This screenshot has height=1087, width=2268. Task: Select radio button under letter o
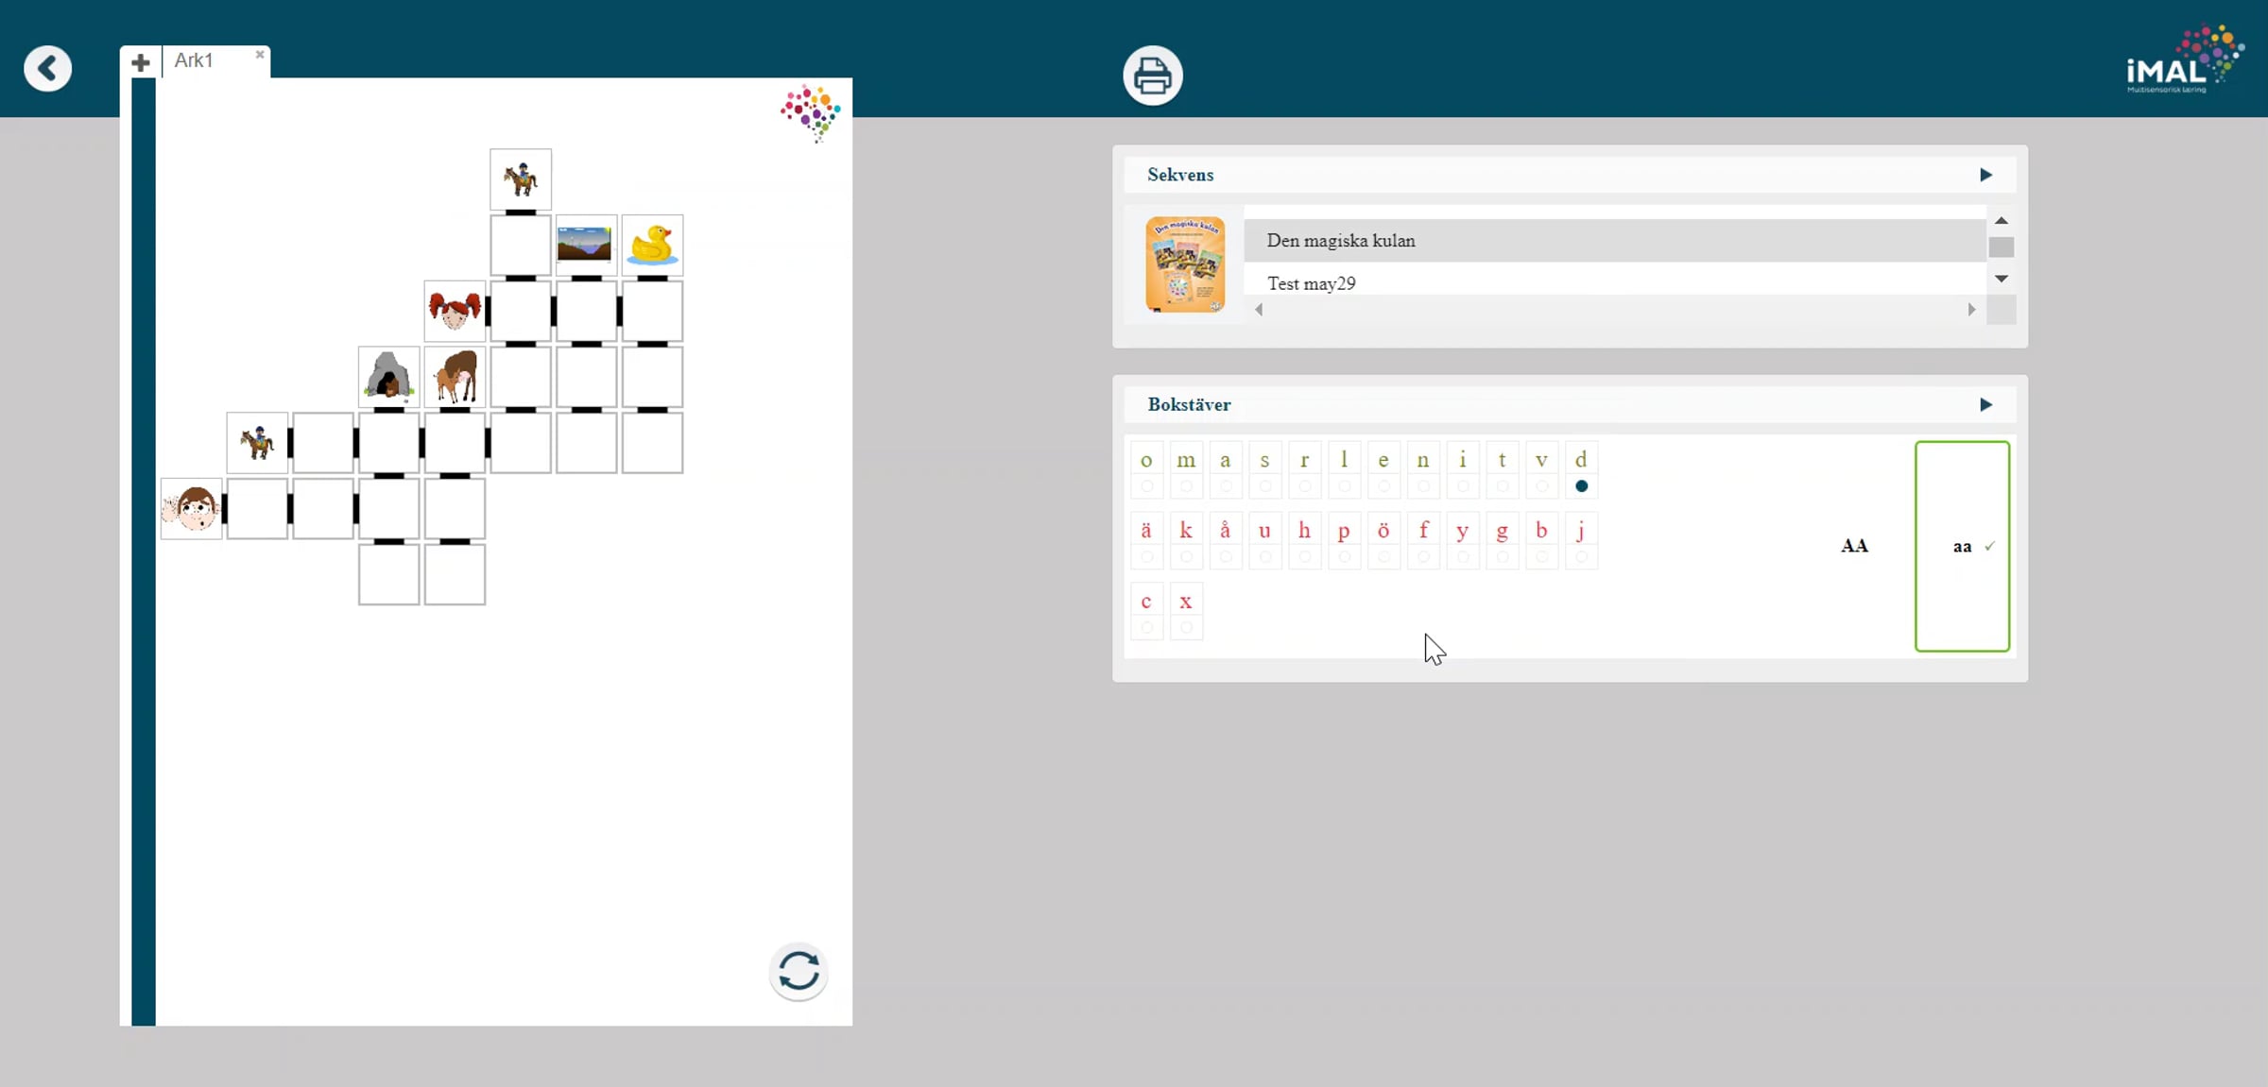[x=1146, y=486]
